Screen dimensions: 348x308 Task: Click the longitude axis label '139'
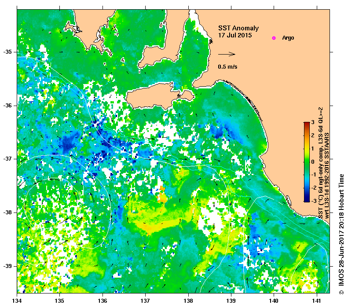pyautogui.click(x=231, y=301)
